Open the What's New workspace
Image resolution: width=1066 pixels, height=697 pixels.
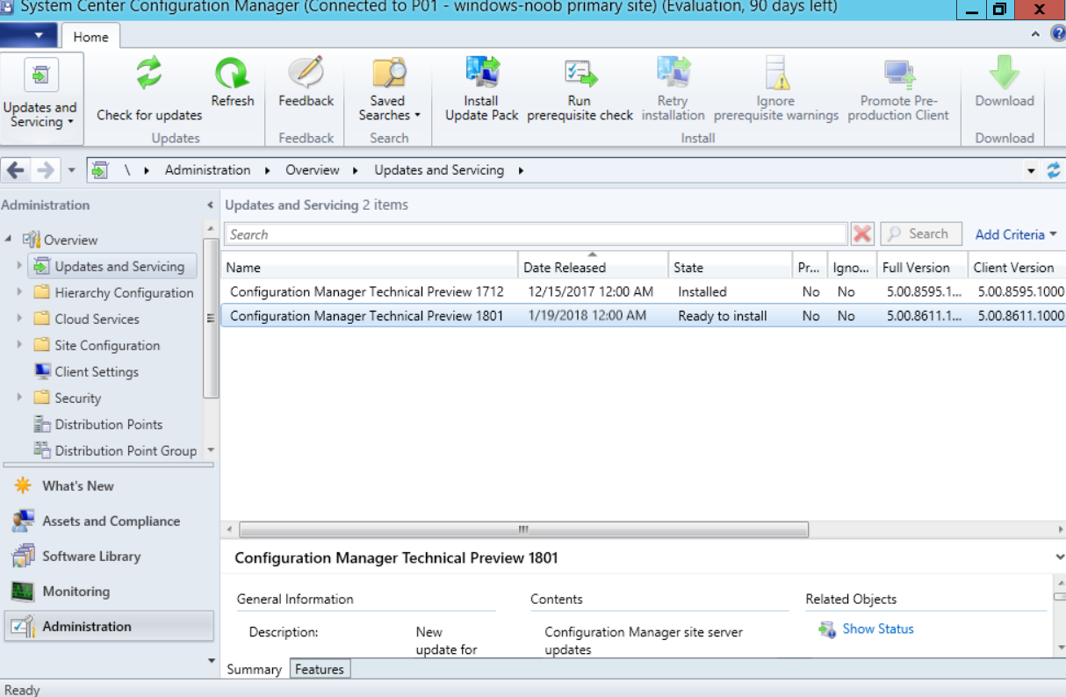tap(108, 485)
